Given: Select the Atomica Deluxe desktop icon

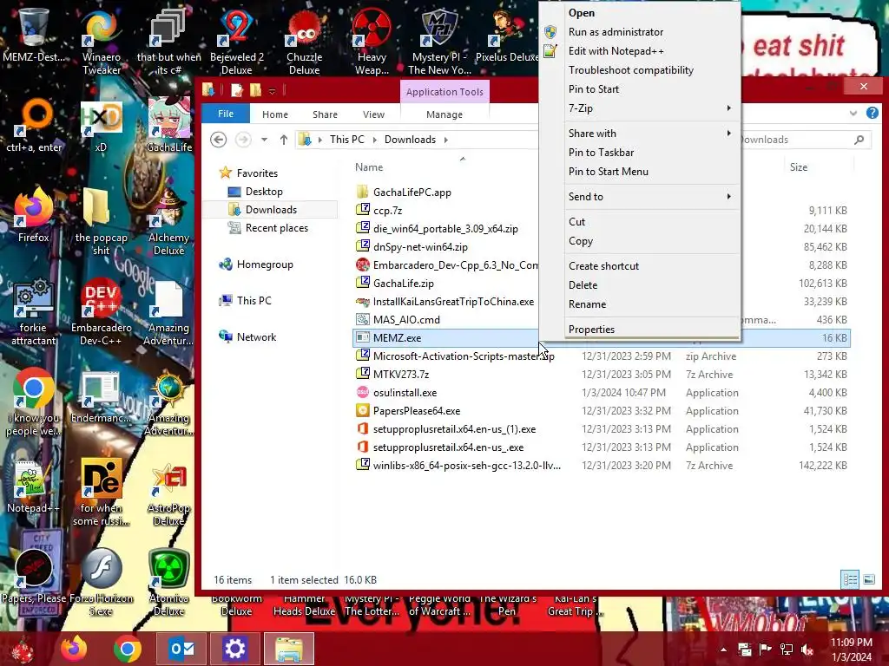Looking at the screenshot, I should pyautogui.click(x=169, y=582).
